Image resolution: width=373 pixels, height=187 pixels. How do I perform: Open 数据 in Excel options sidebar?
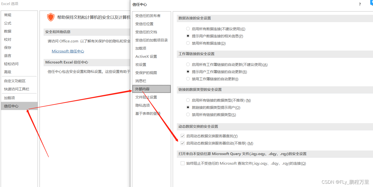point(19,31)
